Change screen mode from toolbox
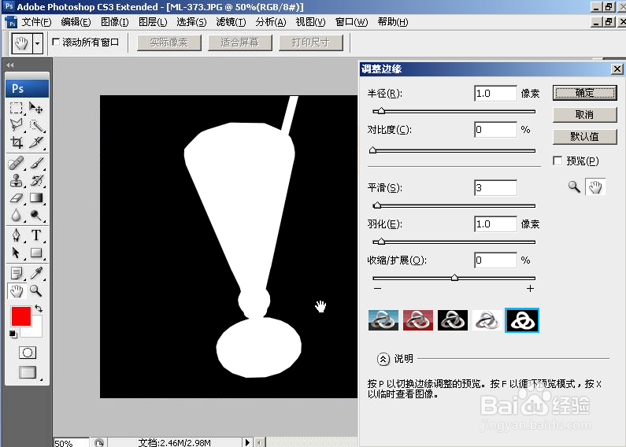Screen dimensions: 626x447 tap(28, 372)
